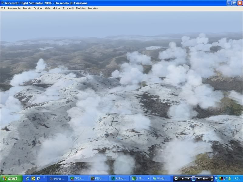Minimize the Flight Simulator window

229,3
